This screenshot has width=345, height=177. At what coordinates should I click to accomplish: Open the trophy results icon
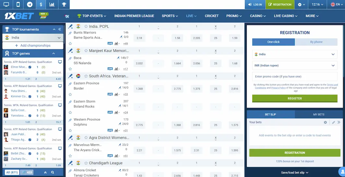click(64, 5)
